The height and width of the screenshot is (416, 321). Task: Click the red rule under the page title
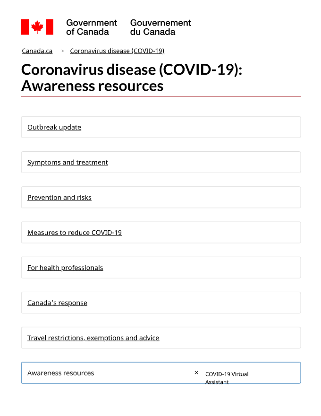(x=161, y=97)
